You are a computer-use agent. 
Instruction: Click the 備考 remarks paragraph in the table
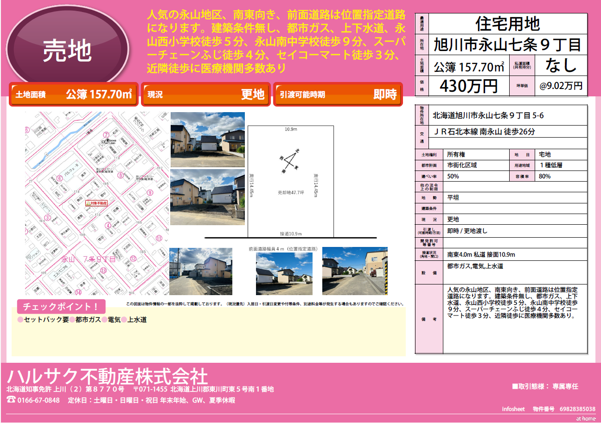click(512, 303)
